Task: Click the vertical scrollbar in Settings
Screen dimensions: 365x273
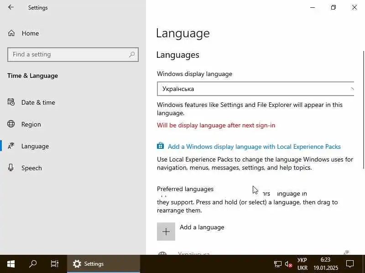Action: tap(363, 110)
